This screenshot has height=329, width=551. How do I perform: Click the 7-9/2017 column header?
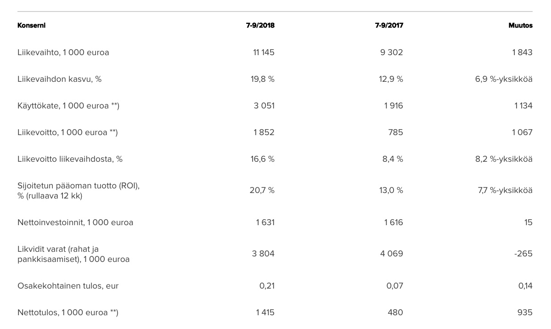point(388,26)
